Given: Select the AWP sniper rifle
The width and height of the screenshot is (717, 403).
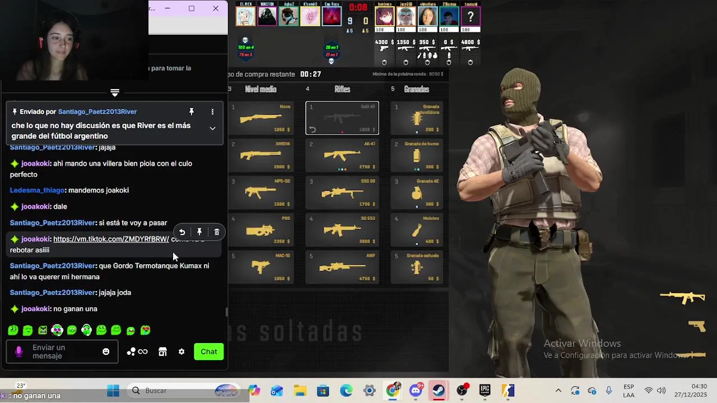Looking at the screenshot, I should (x=342, y=267).
